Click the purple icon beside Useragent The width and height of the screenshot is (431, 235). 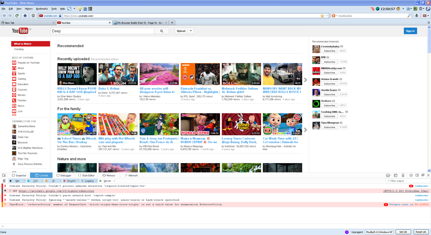pyautogui.click(x=347, y=232)
